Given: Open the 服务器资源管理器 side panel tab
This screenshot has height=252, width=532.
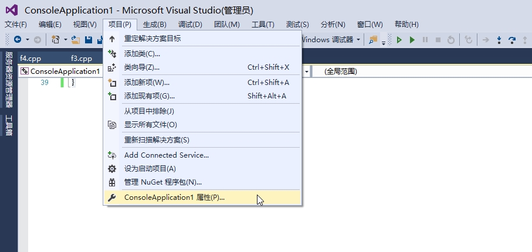Looking at the screenshot, I should pyautogui.click(x=9, y=79).
